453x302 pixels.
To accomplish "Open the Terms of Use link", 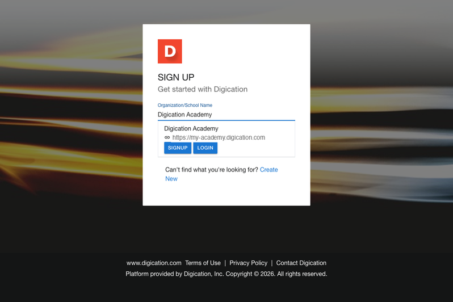I will (203, 263).
